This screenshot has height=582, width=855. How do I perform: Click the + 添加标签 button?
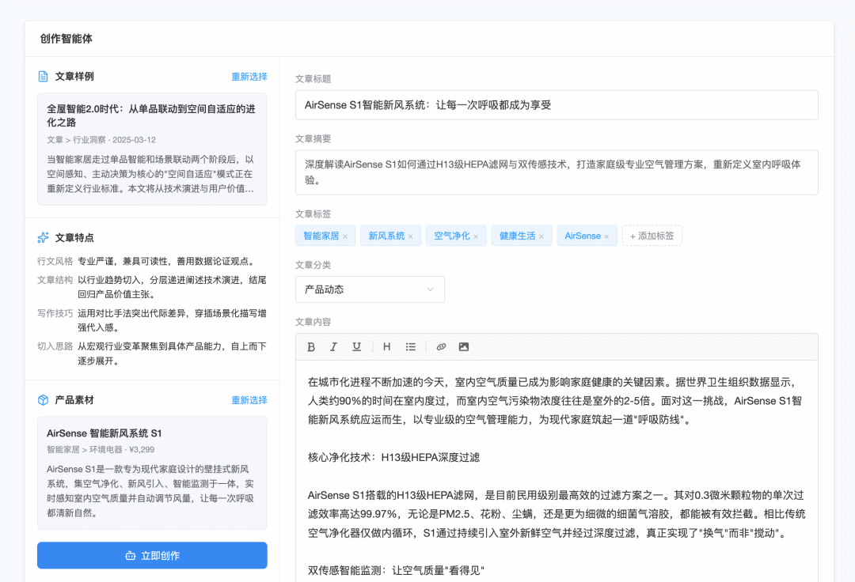pos(652,236)
